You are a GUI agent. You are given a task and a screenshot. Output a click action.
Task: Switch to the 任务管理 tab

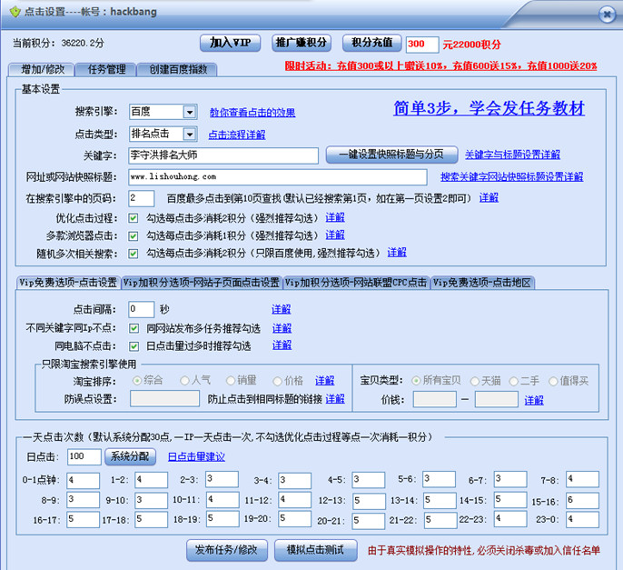(100, 69)
